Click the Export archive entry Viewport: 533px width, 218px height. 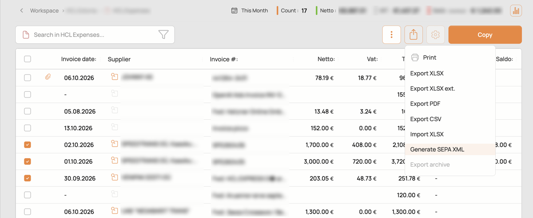450,164
